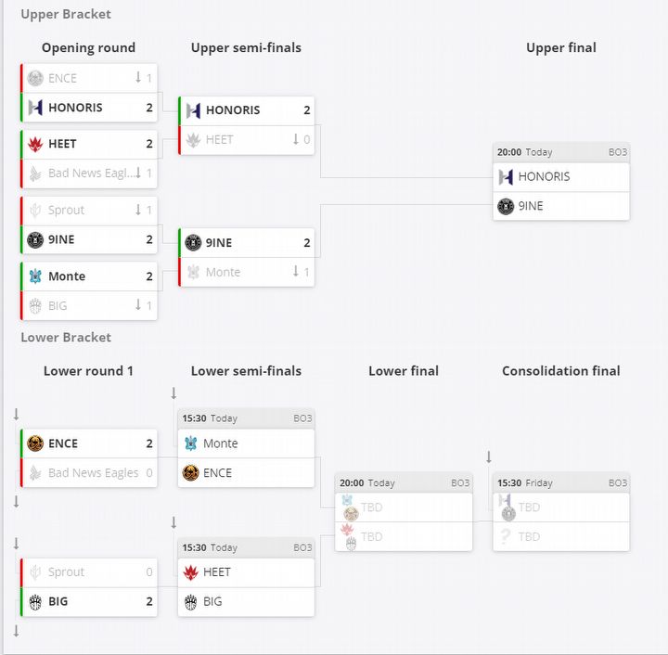
Task: Click BIG logo in Lower round 1
Action: pyautogui.click(x=35, y=601)
